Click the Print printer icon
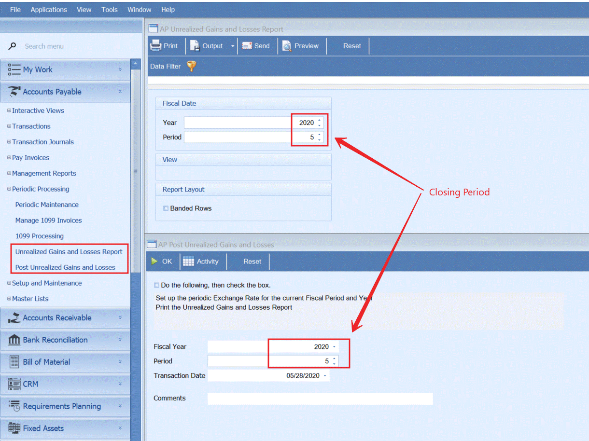Image resolution: width=589 pixels, height=441 pixels. (x=155, y=46)
